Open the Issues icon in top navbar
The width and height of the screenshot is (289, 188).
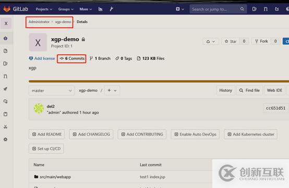[254, 9]
